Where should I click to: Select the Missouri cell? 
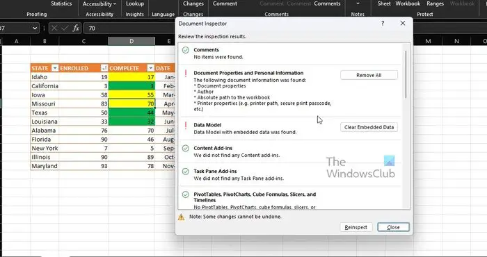45,103
